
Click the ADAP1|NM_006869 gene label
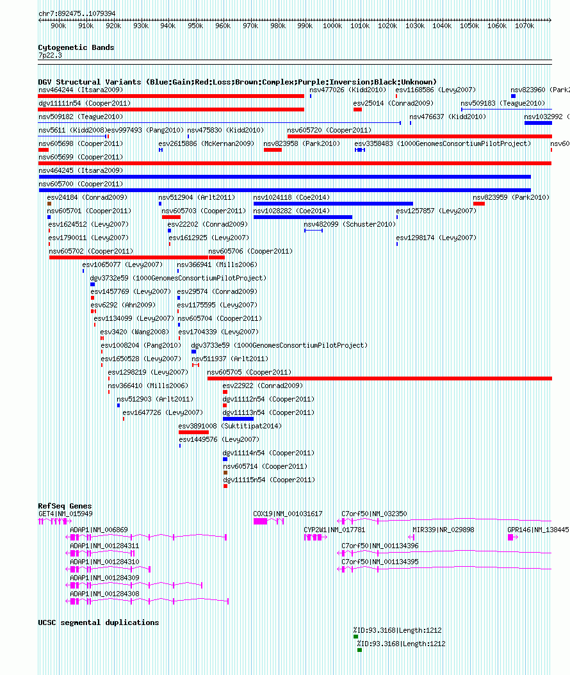click(x=99, y=530)
